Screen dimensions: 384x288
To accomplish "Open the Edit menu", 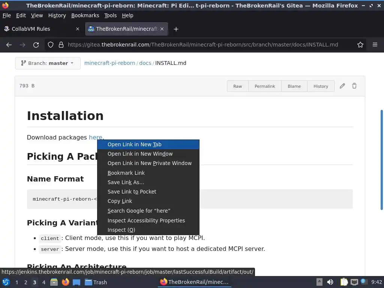I will (x=21, y=15).
